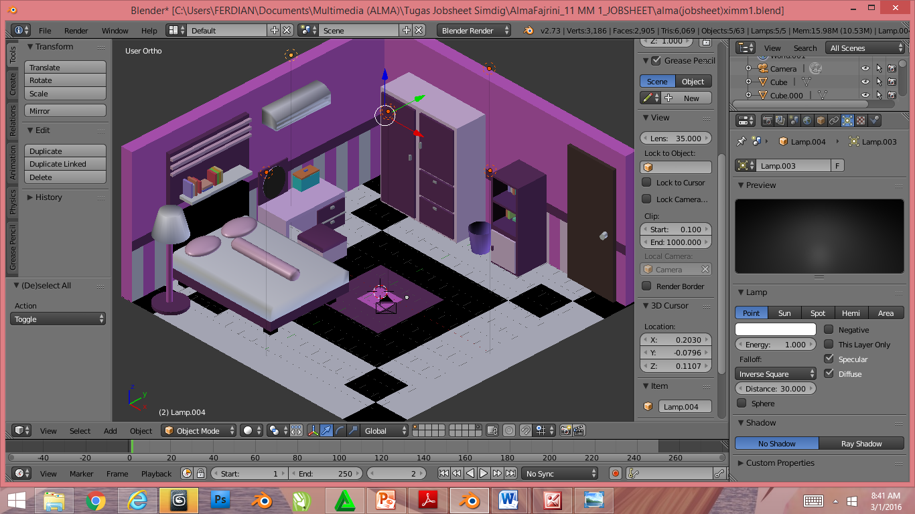The image size is (915, 514).
Task: Switch to the Render properties camera icon
Action: tap(767, 121)
